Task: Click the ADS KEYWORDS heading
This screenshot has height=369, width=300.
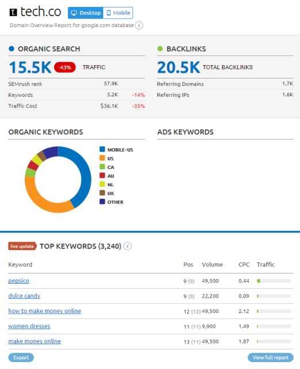Action: click(x=185, y=132)
